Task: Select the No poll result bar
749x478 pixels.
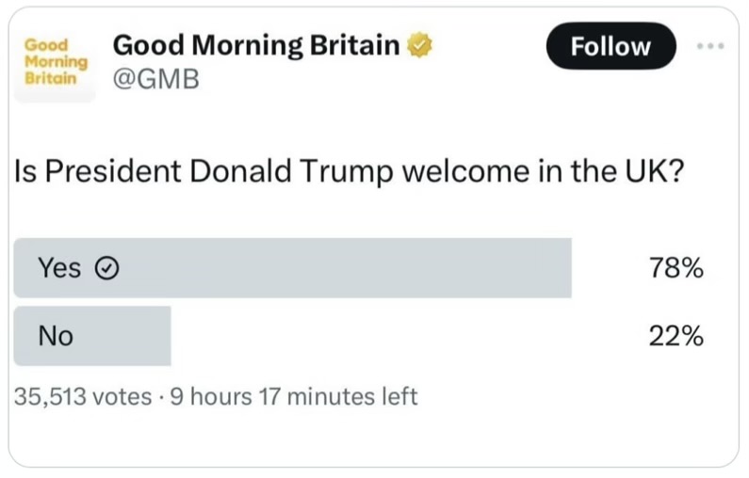Action: (x=92, y=336)
